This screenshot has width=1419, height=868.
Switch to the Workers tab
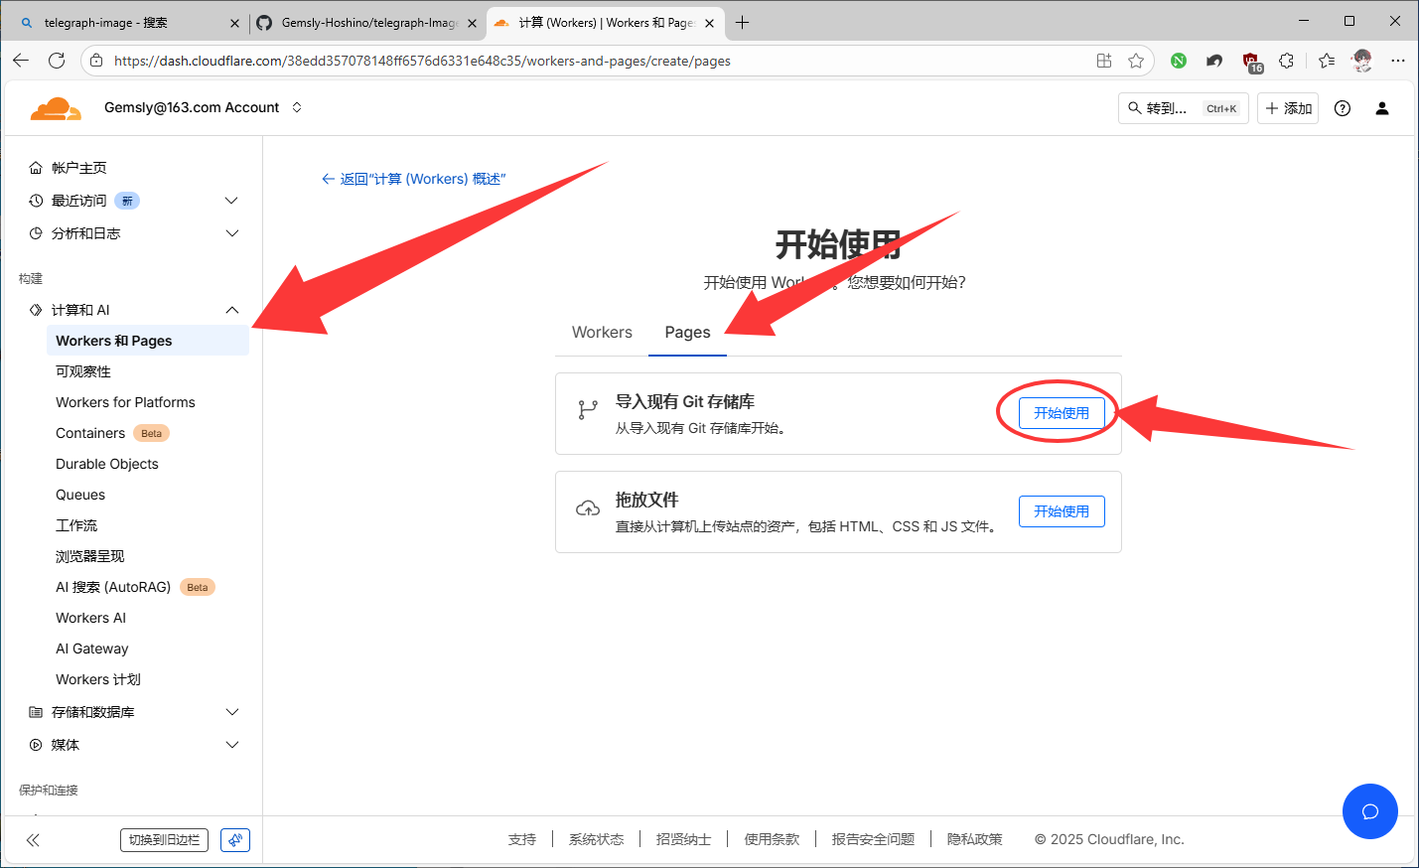[602, 333]
